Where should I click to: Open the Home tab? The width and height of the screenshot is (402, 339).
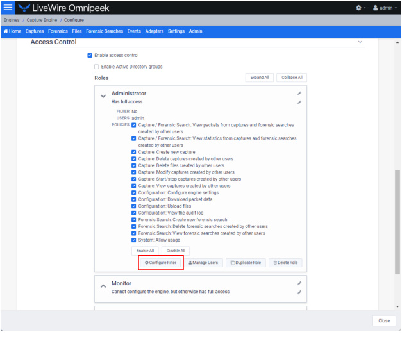coord(13,31)
